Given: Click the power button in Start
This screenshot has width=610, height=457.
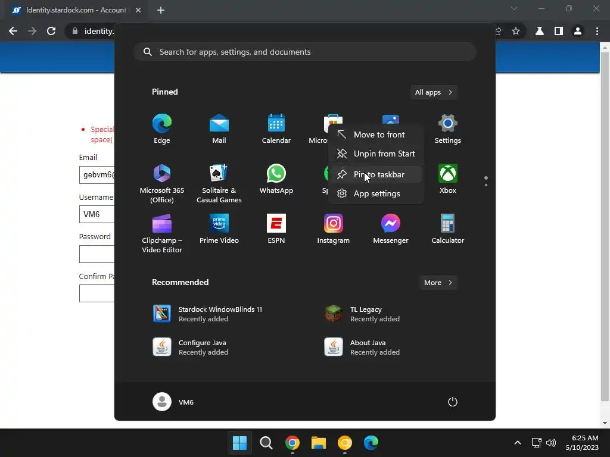Looking at the screenshot, I should [x=453, y=402].
